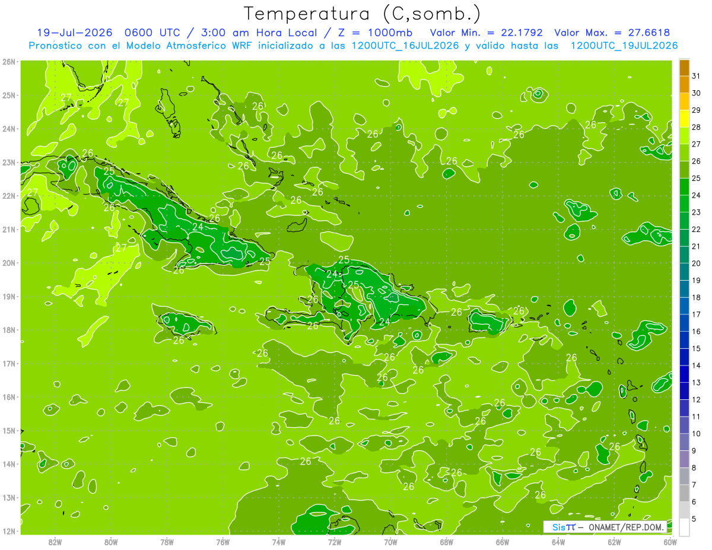Pick the gray swatch between 6 and 7
Image resolution: width=712 pixels, height=550 pixels.
(684, 494)
